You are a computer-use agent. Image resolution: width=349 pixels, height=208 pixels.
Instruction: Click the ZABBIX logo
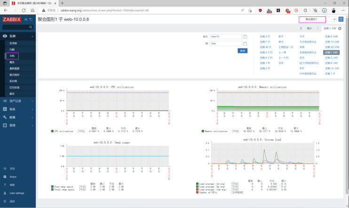tap(12, 20)
